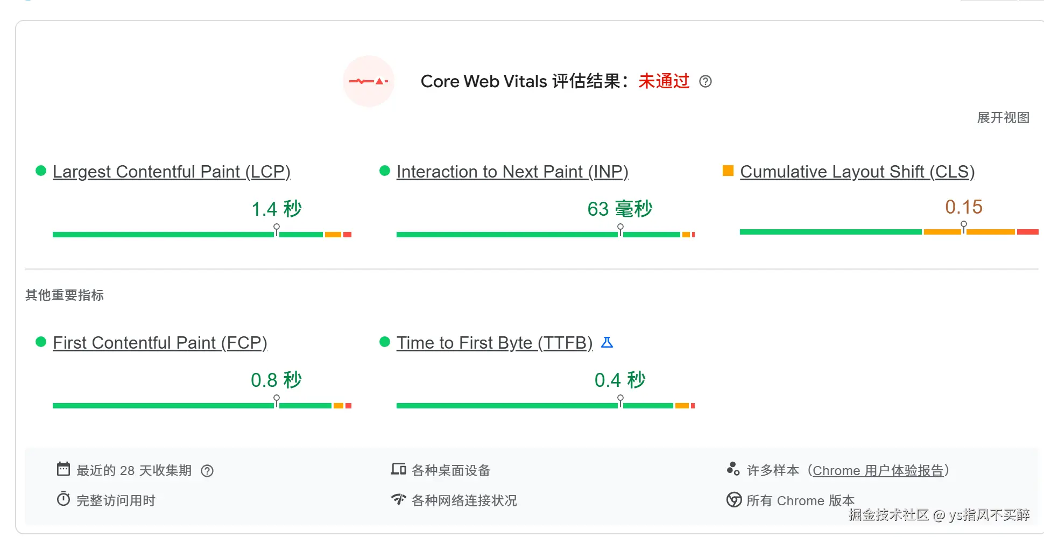Click the LCP distribution bar marker

(x=277, y=229)
